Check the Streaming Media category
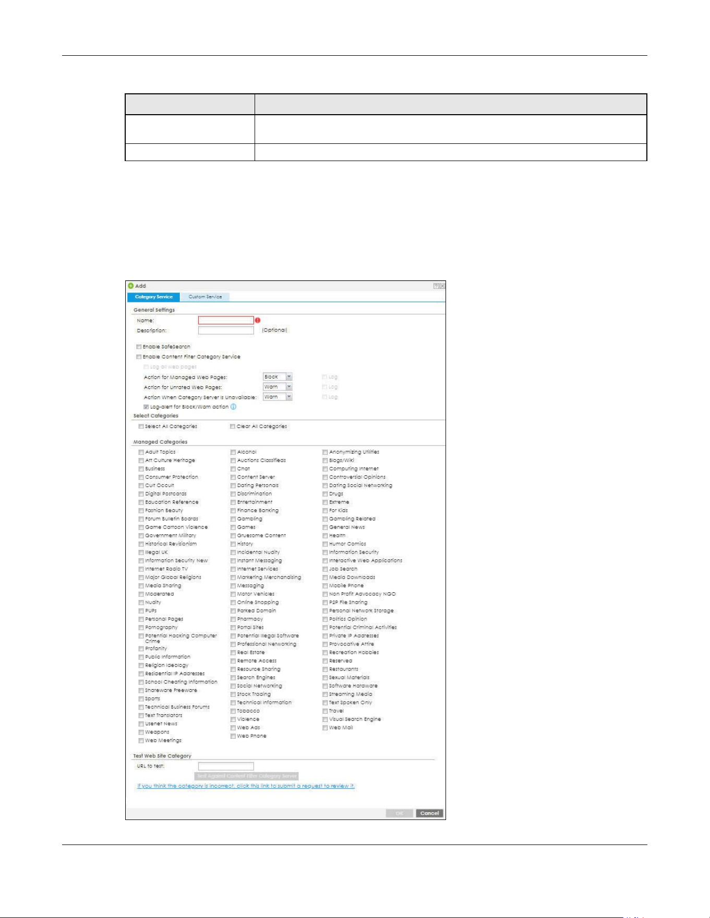This screenshot has width=710, height=918. 325,694
